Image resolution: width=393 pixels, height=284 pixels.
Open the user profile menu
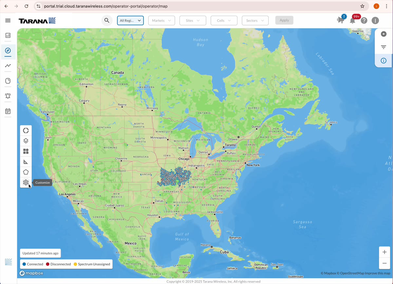coord(375,20)
